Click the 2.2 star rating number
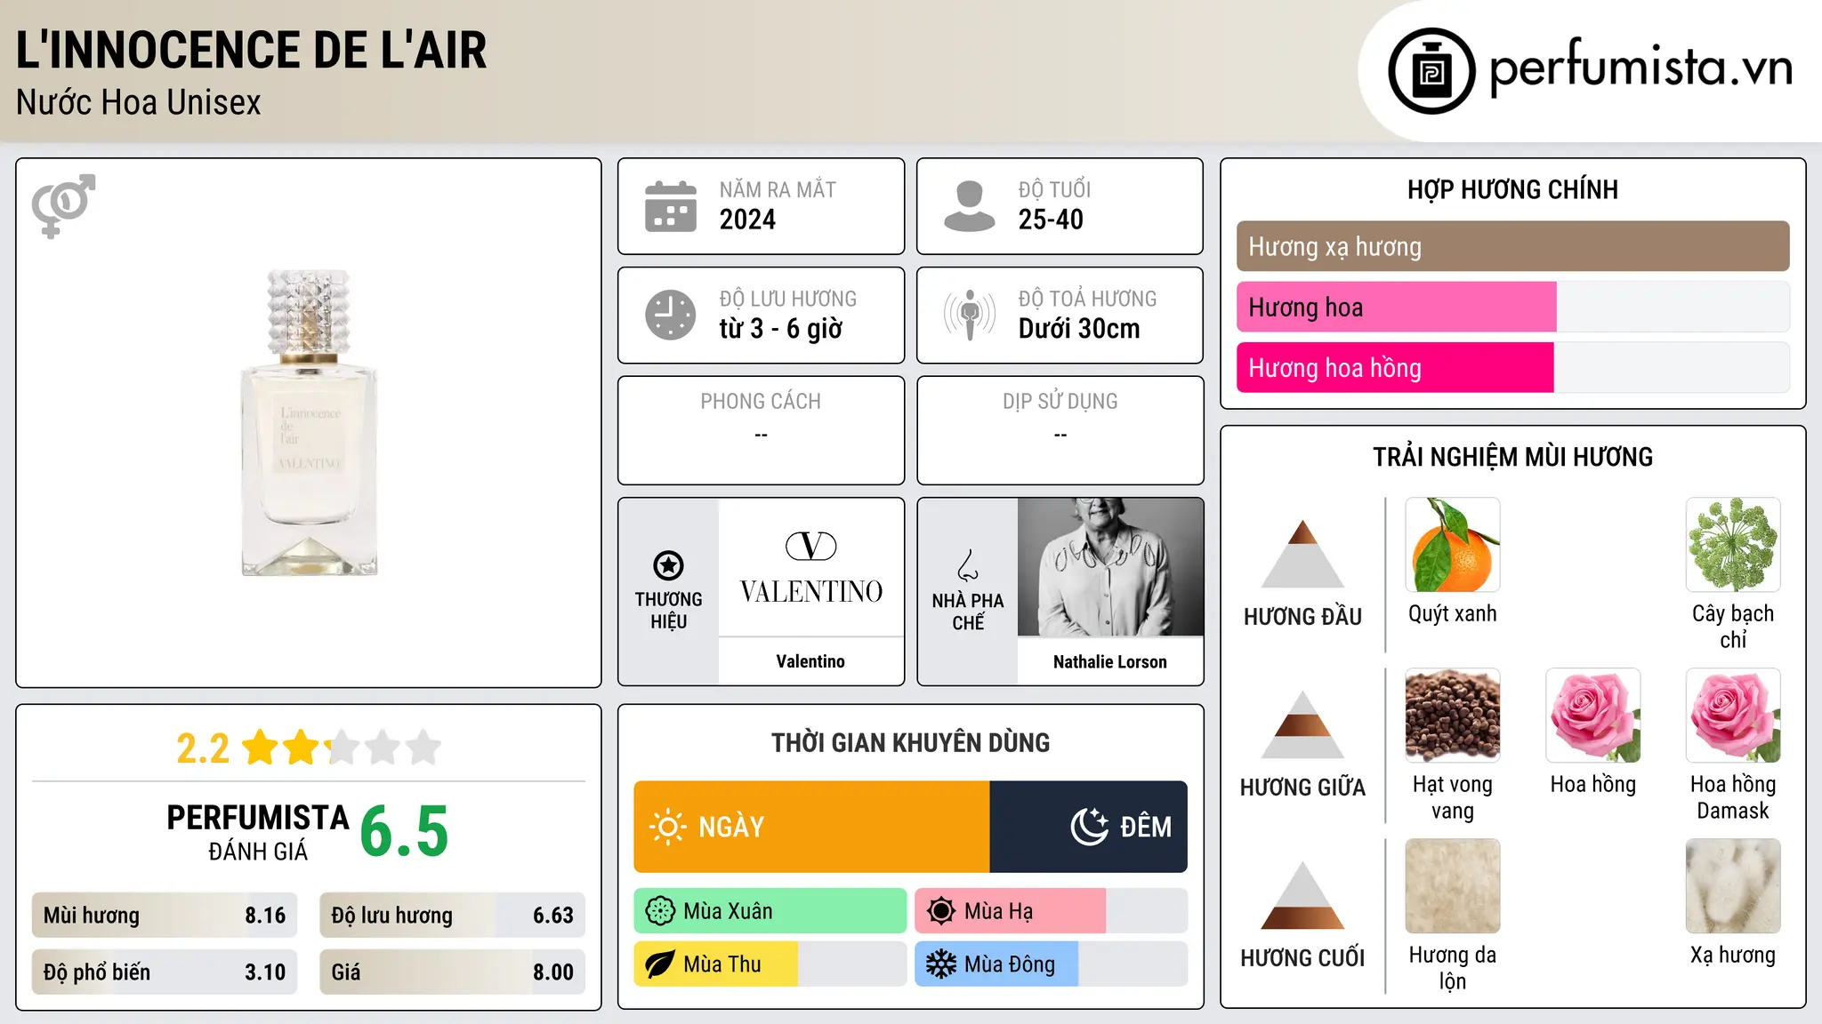 [203, 748]
